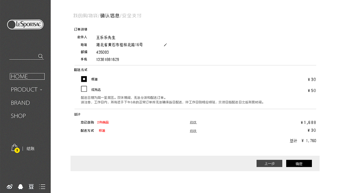Screen dimensions: 343x193
Task: Click the list menu icon at bottom
Action: (x=42, y=187)
